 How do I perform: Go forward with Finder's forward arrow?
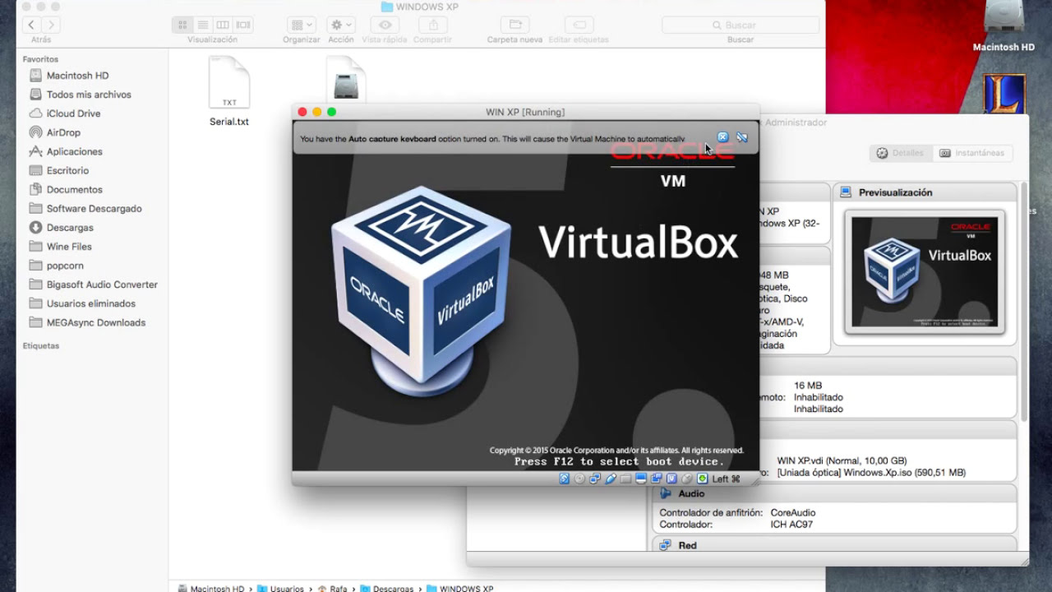pyautogui.click(x=51, y=25)
